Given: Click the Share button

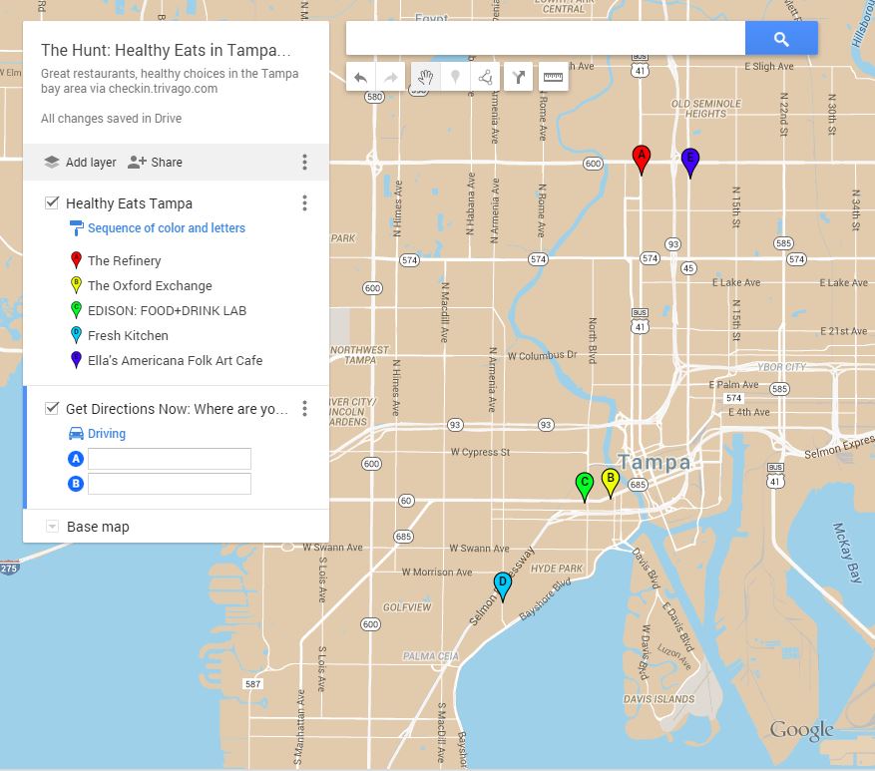Looking at the screenshot, I should click(x=155, y=163).
